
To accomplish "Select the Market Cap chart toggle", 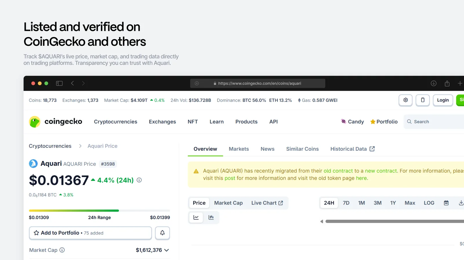I will pos(229,203).
